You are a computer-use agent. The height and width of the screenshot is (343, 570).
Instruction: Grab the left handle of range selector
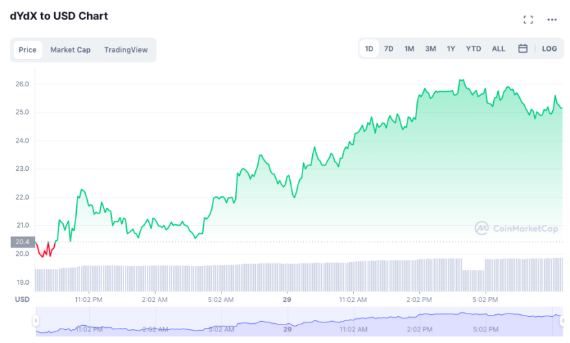coord(36,321)
